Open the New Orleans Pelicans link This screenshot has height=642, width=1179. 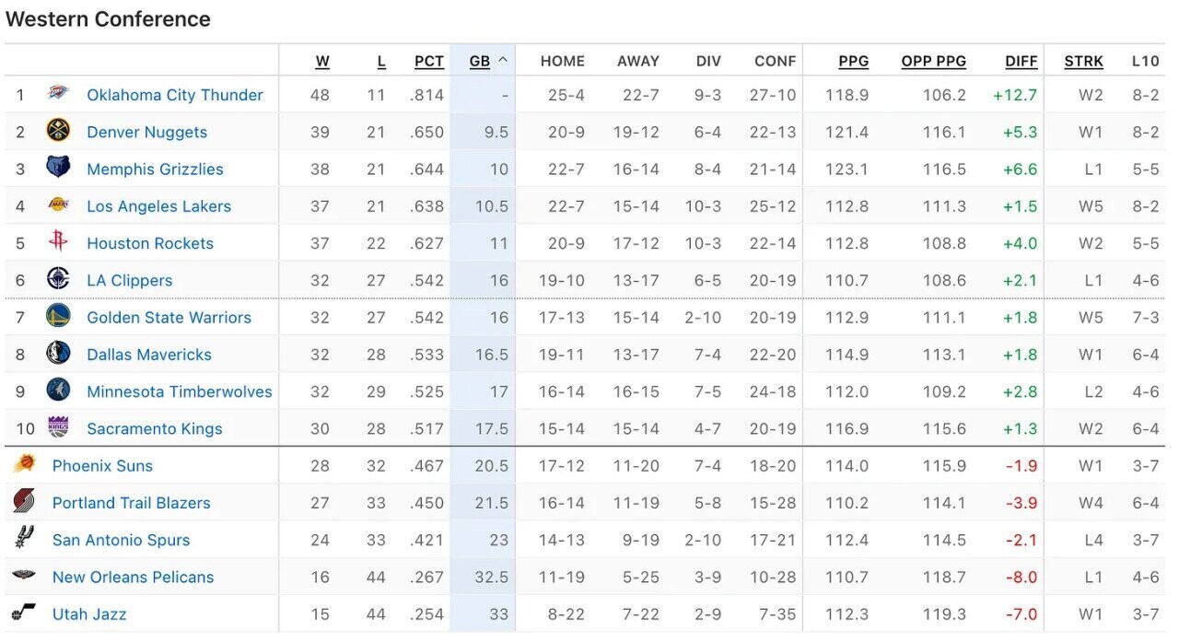133,577
